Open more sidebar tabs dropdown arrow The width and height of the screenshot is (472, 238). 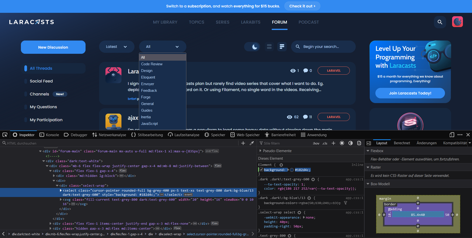point(469,143)
